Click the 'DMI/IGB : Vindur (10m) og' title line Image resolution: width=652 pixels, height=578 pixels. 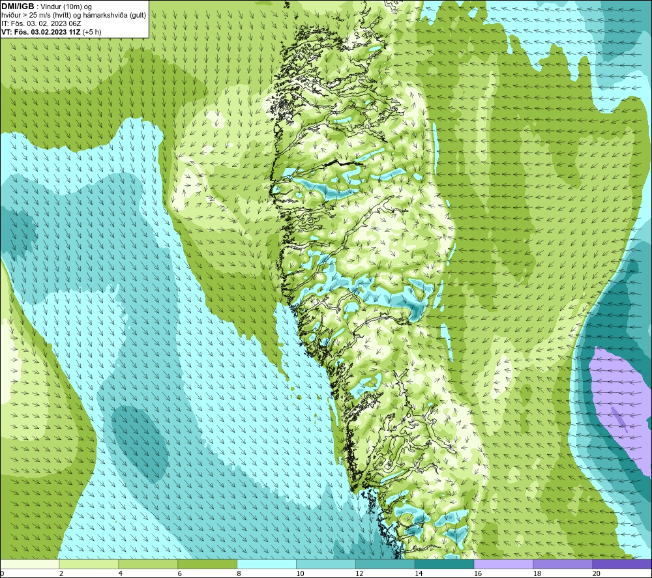(x=46, y=7)
